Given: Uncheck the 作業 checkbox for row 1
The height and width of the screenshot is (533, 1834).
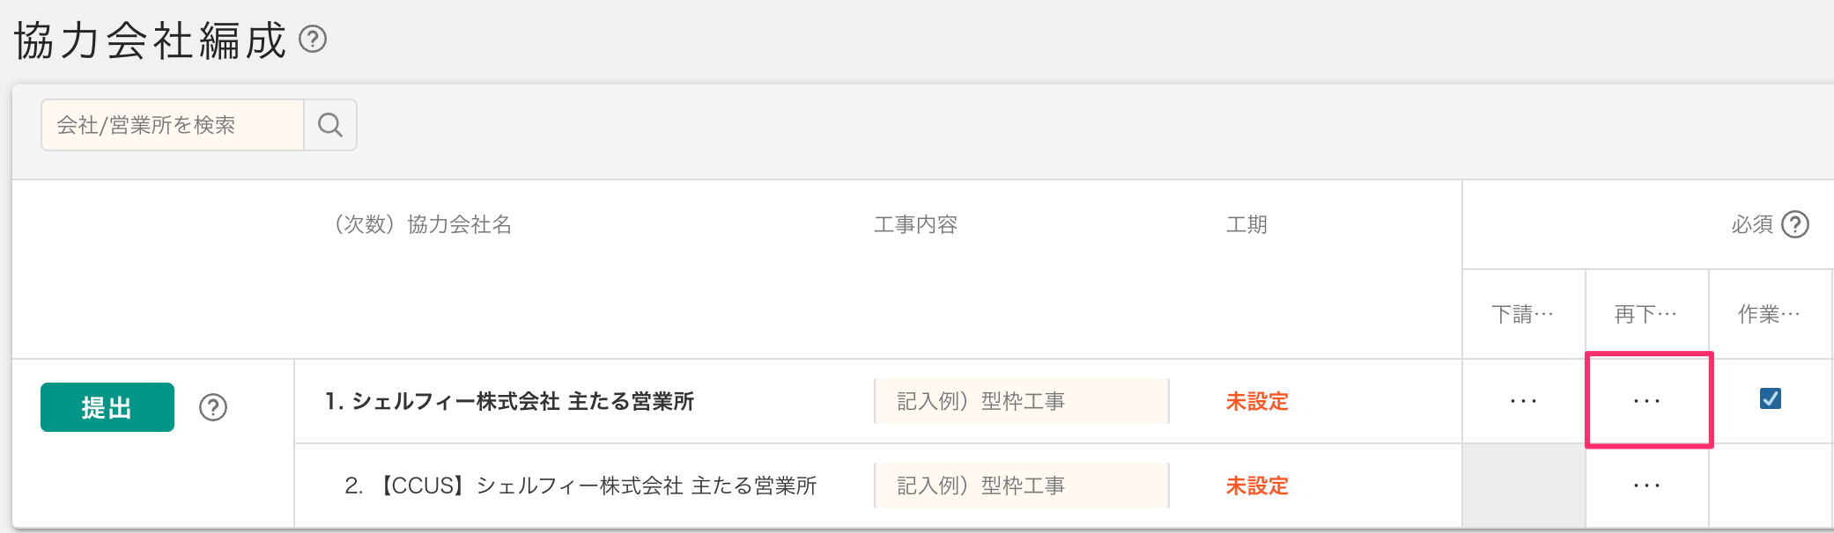Looking at the screenshot, I should pyautogui.click(x=1770, y=399).
